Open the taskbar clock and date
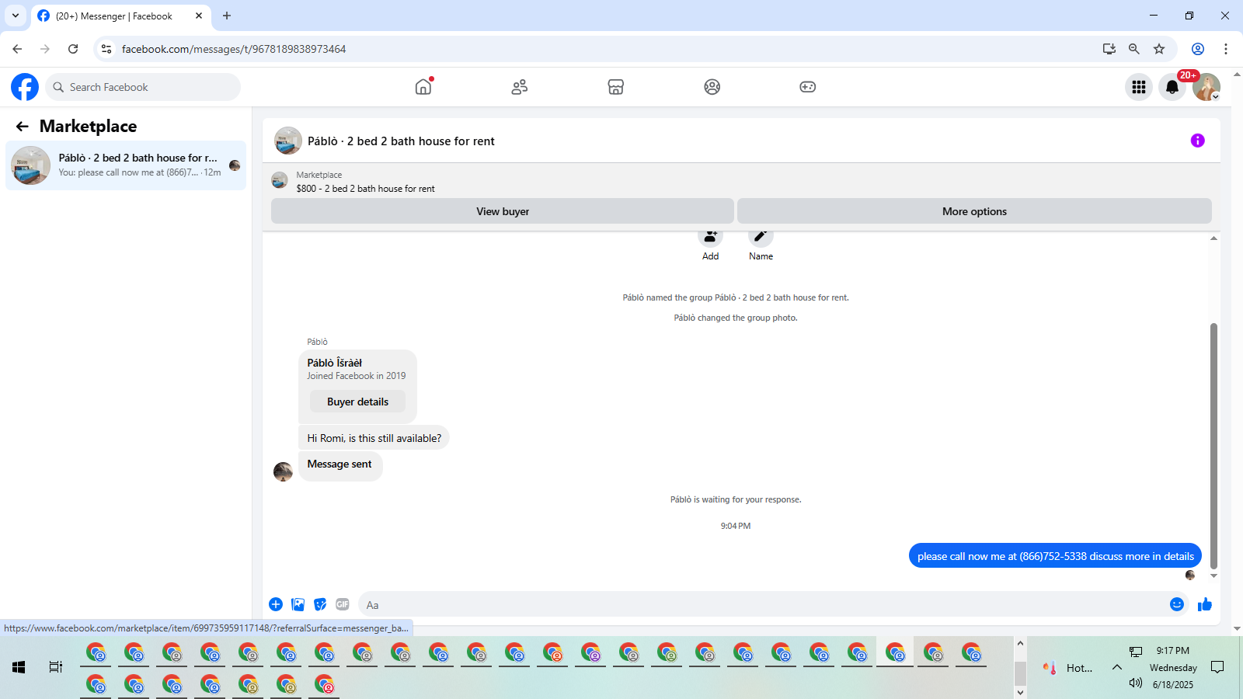Screen dimensions: 1243x699 coord(1173,667)
